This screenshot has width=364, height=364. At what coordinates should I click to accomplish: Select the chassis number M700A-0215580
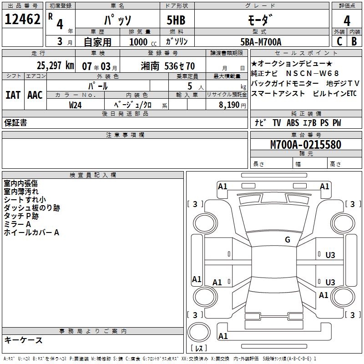point(306,144)
